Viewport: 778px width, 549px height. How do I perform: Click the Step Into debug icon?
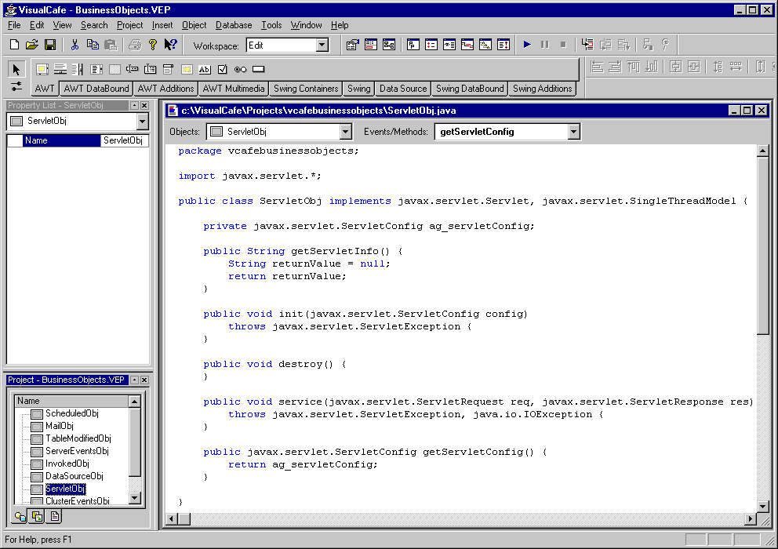pos(587,45)
